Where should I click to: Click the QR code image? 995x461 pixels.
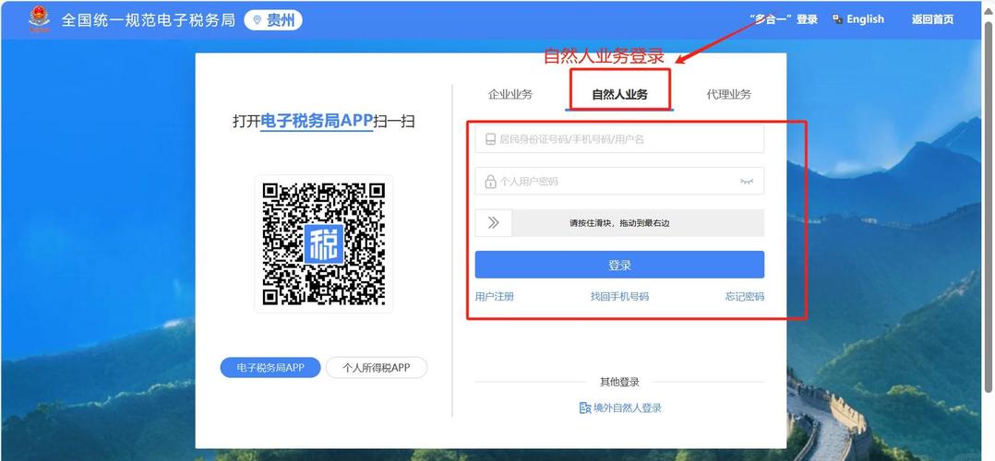click(324, 244)
